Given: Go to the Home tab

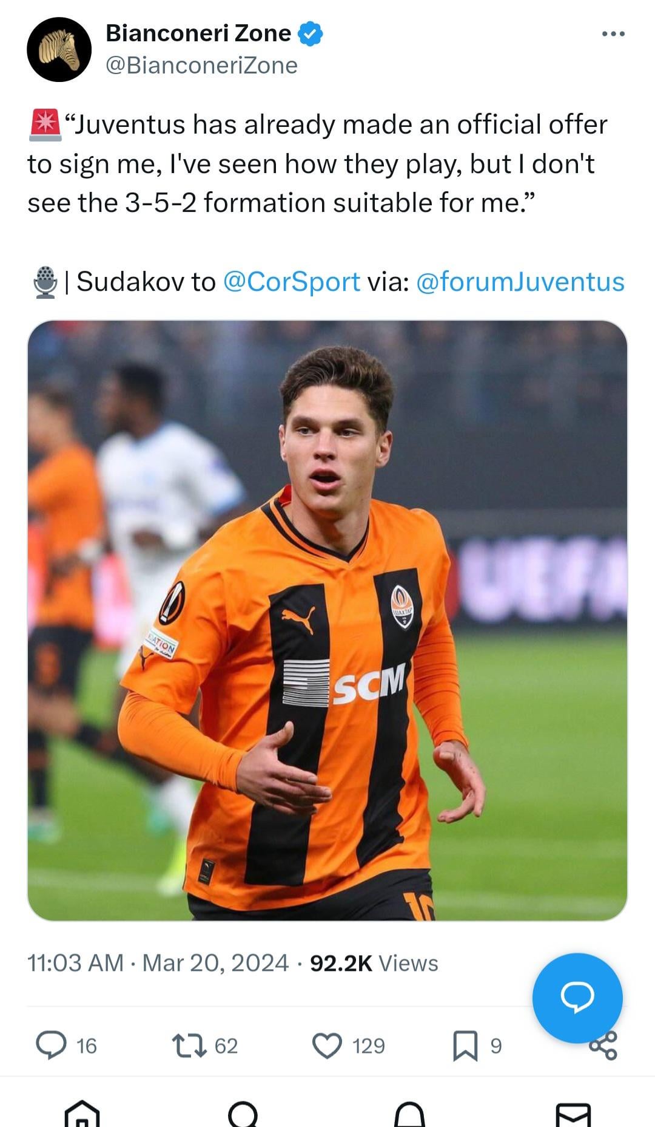Looking at the screenshot, I should point(82,1114).
